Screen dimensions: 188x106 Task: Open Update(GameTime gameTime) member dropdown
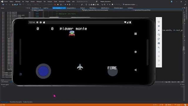157,10
